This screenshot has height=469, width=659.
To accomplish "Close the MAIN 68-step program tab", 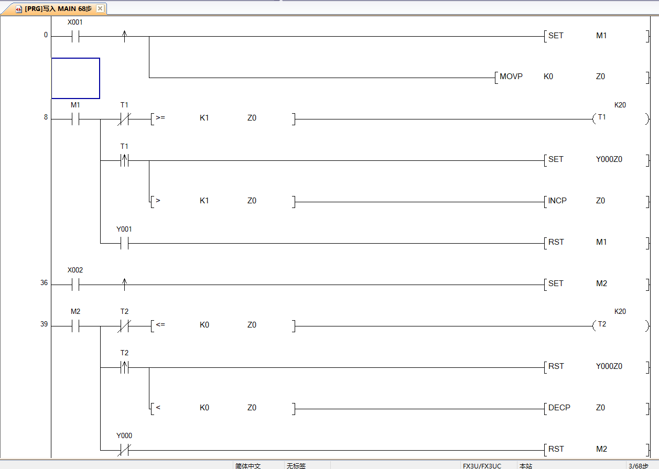I will click(100, 8).
